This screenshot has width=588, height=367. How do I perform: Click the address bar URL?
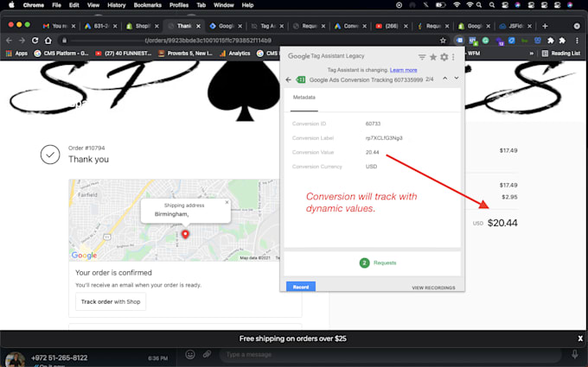coord(208,40)
